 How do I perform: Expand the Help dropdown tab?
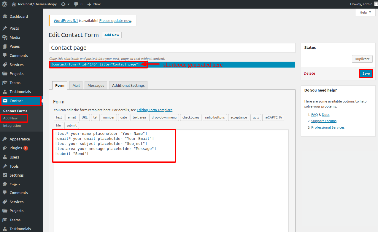365,12
